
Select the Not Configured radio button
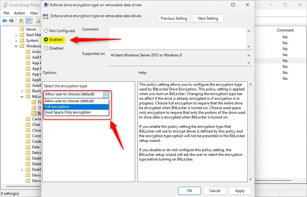point(46,31)
